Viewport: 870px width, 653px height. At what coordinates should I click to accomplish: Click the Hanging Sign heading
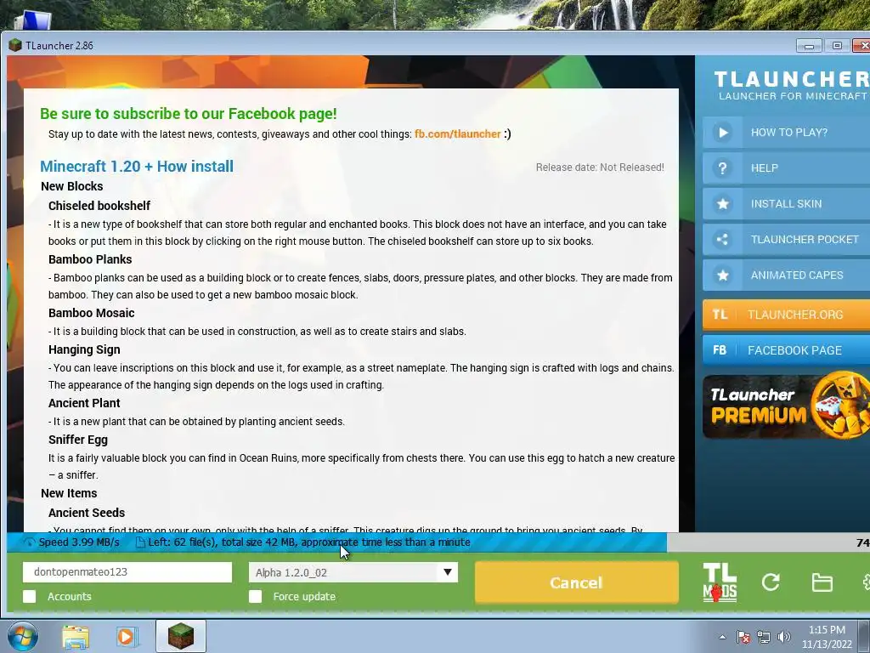[x=84, y=349]
